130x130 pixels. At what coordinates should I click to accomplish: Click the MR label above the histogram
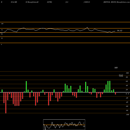[116, 68]
